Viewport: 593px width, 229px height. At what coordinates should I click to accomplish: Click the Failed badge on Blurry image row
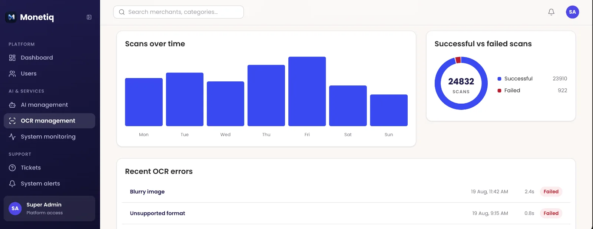(551, 192)
